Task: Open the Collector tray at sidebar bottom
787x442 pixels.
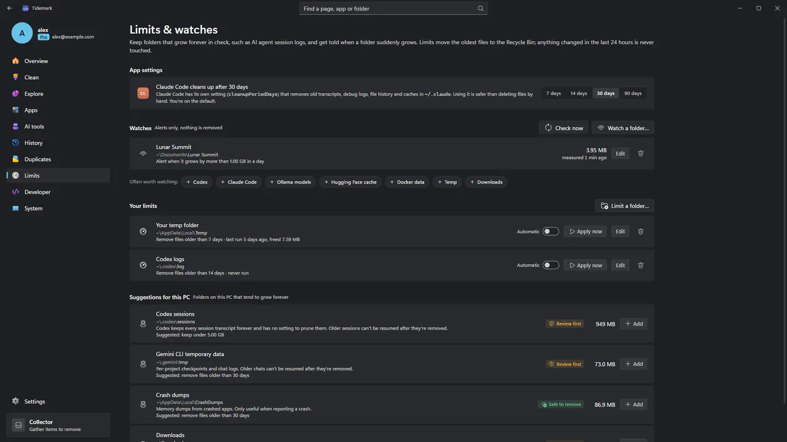Action: (58, 425)
